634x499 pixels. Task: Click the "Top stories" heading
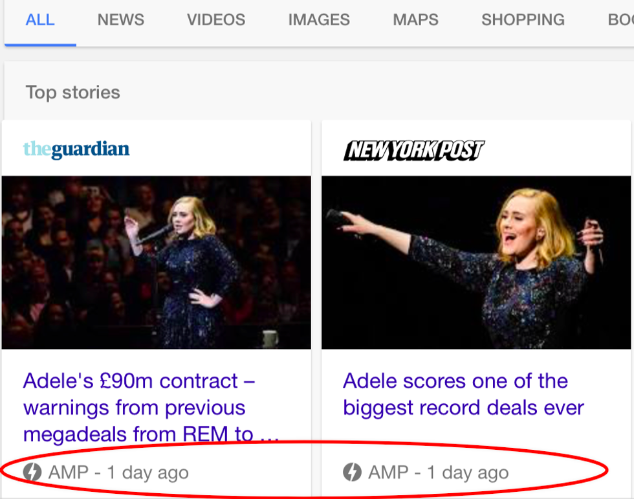72,93
